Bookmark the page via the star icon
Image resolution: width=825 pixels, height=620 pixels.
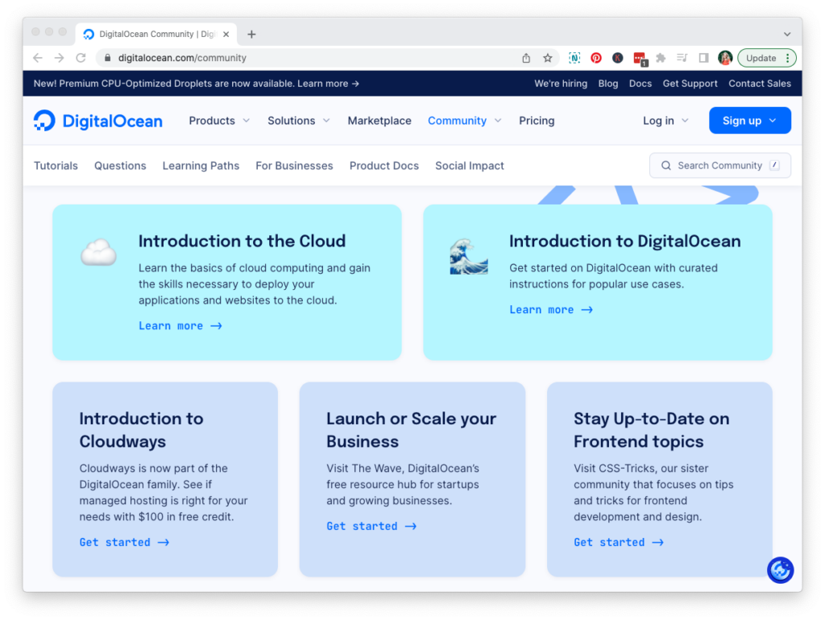tap(546, 57)
